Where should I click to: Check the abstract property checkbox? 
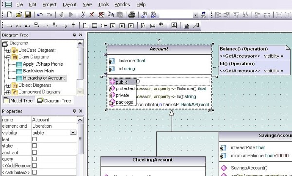[x=35, y=152]
